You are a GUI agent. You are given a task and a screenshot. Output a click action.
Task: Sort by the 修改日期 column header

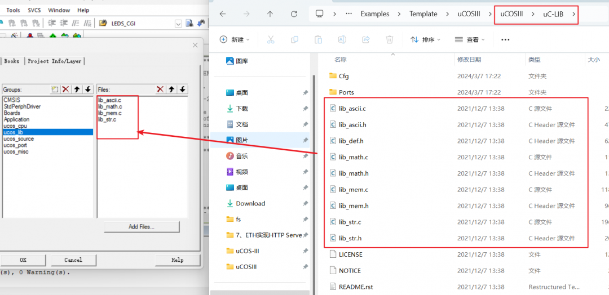[x=469, y=59]
